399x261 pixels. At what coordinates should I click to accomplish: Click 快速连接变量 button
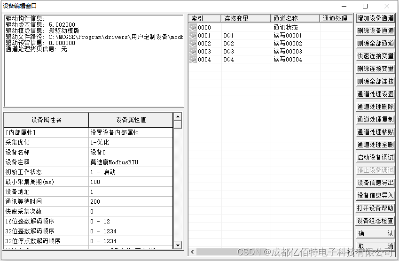pos(376,56)
